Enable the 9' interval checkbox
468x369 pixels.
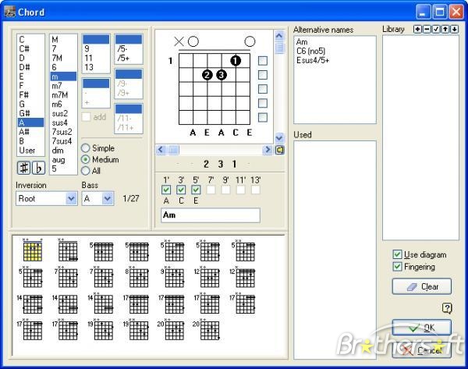click(225, 190)
